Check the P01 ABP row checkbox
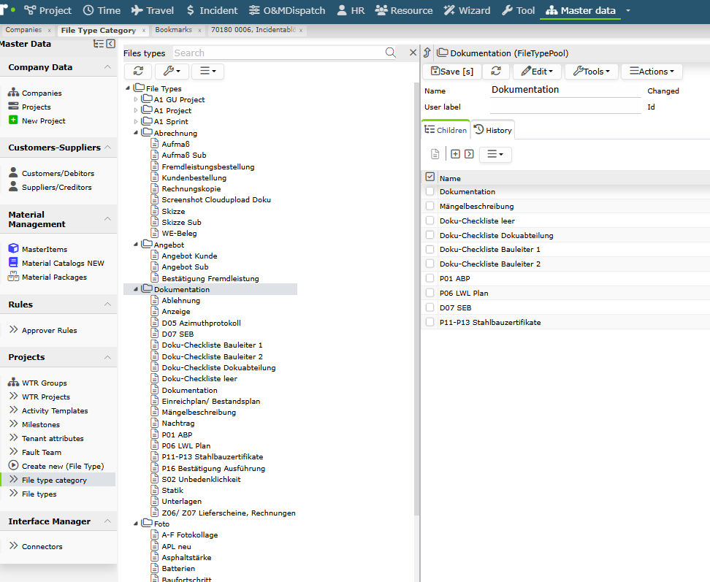 coord(430,278)
